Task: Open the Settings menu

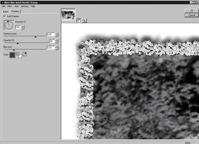Action: tap(25, 6)
